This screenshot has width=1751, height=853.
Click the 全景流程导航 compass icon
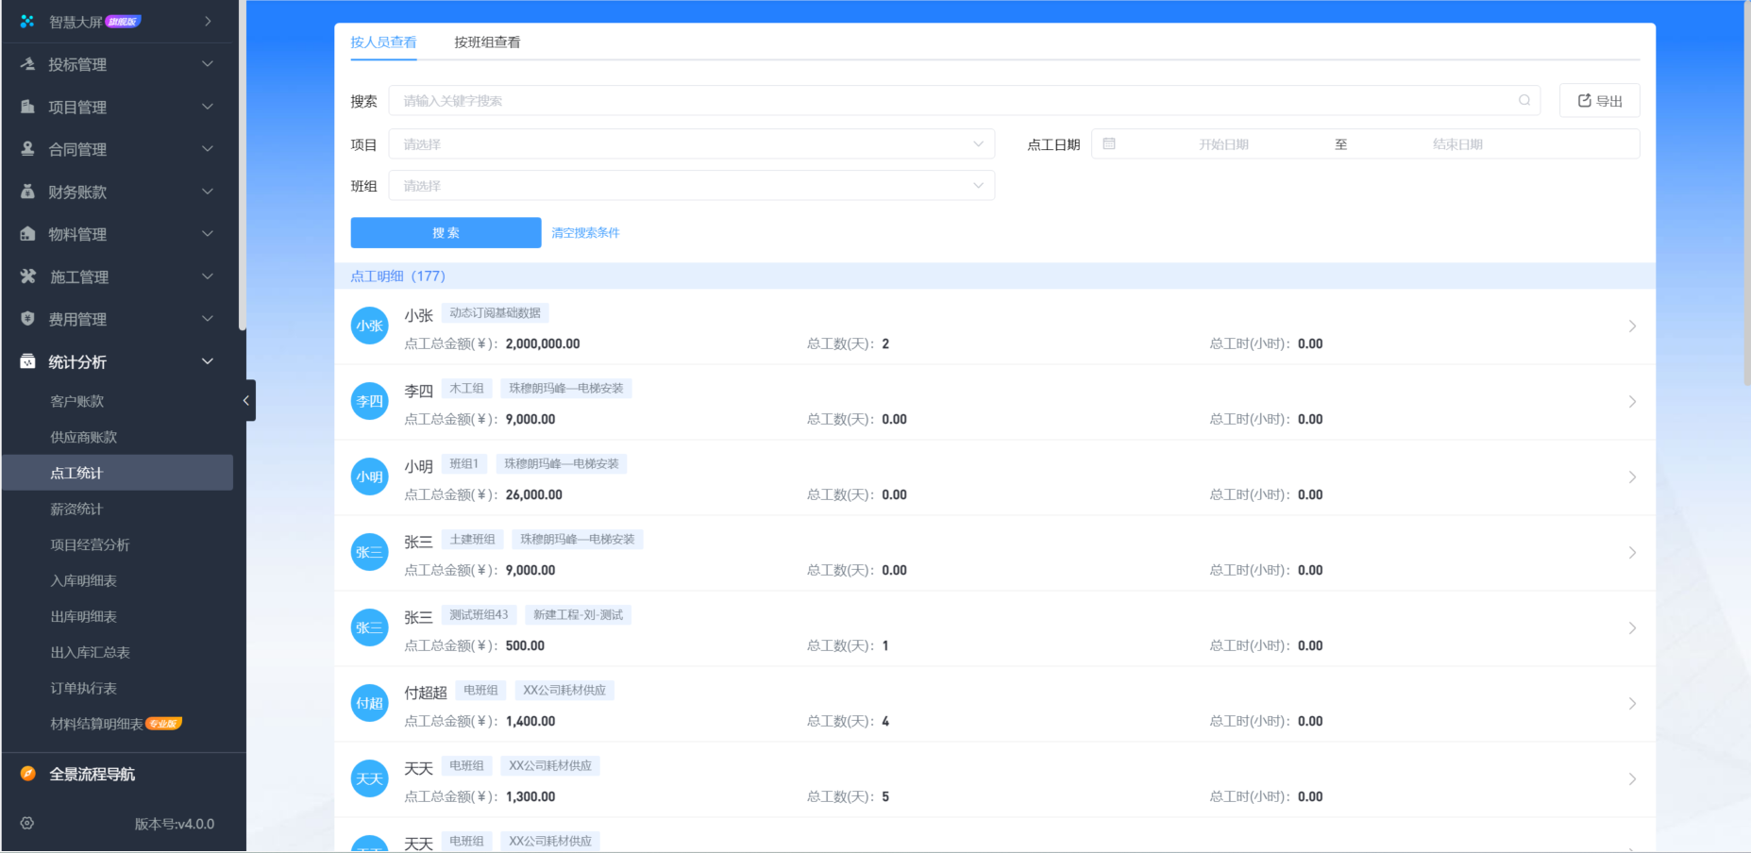click(x=28, y=774)
